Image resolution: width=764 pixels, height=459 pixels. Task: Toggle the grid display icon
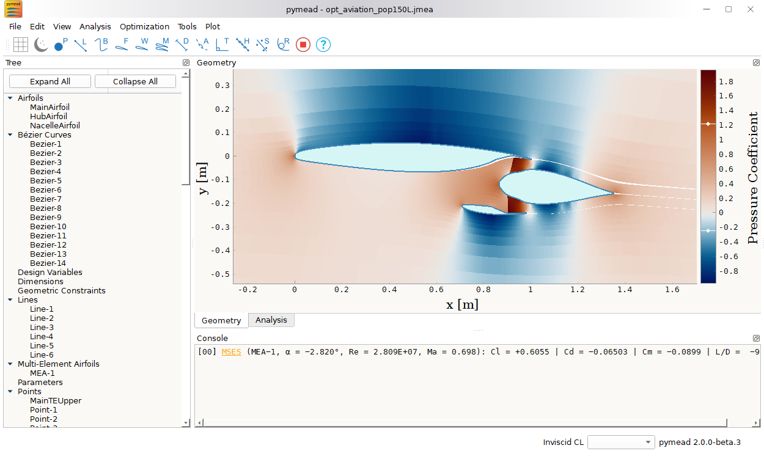(x=20, y=44)
